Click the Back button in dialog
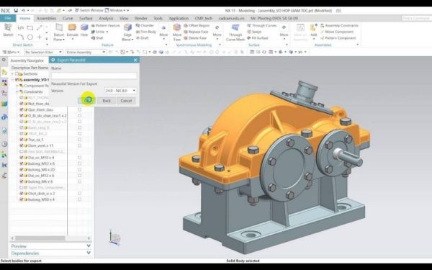 [107, 101]
